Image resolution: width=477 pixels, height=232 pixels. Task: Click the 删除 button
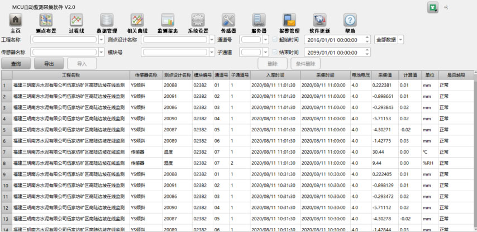273,64
